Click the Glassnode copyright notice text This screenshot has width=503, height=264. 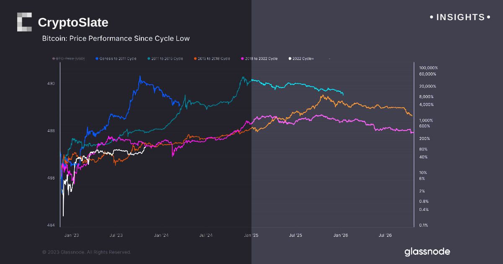(86, 252)
